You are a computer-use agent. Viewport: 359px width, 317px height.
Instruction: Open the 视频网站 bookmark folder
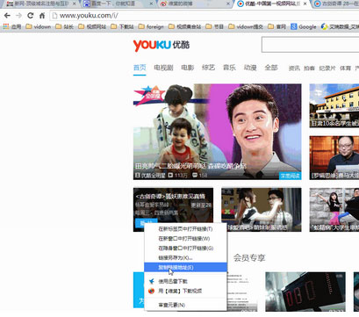(x=92, y=26)
